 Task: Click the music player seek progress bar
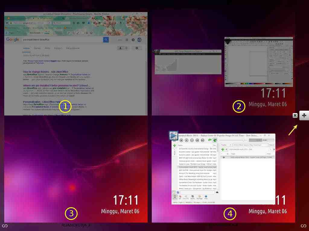[261, 140]
